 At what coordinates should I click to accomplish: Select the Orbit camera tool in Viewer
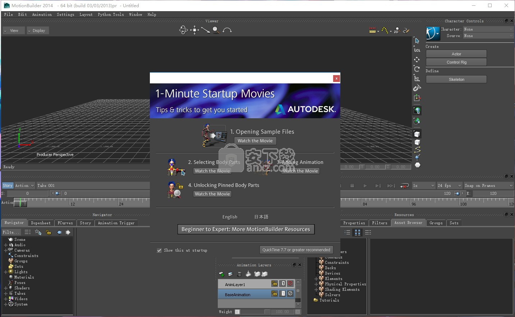[183, 30]
